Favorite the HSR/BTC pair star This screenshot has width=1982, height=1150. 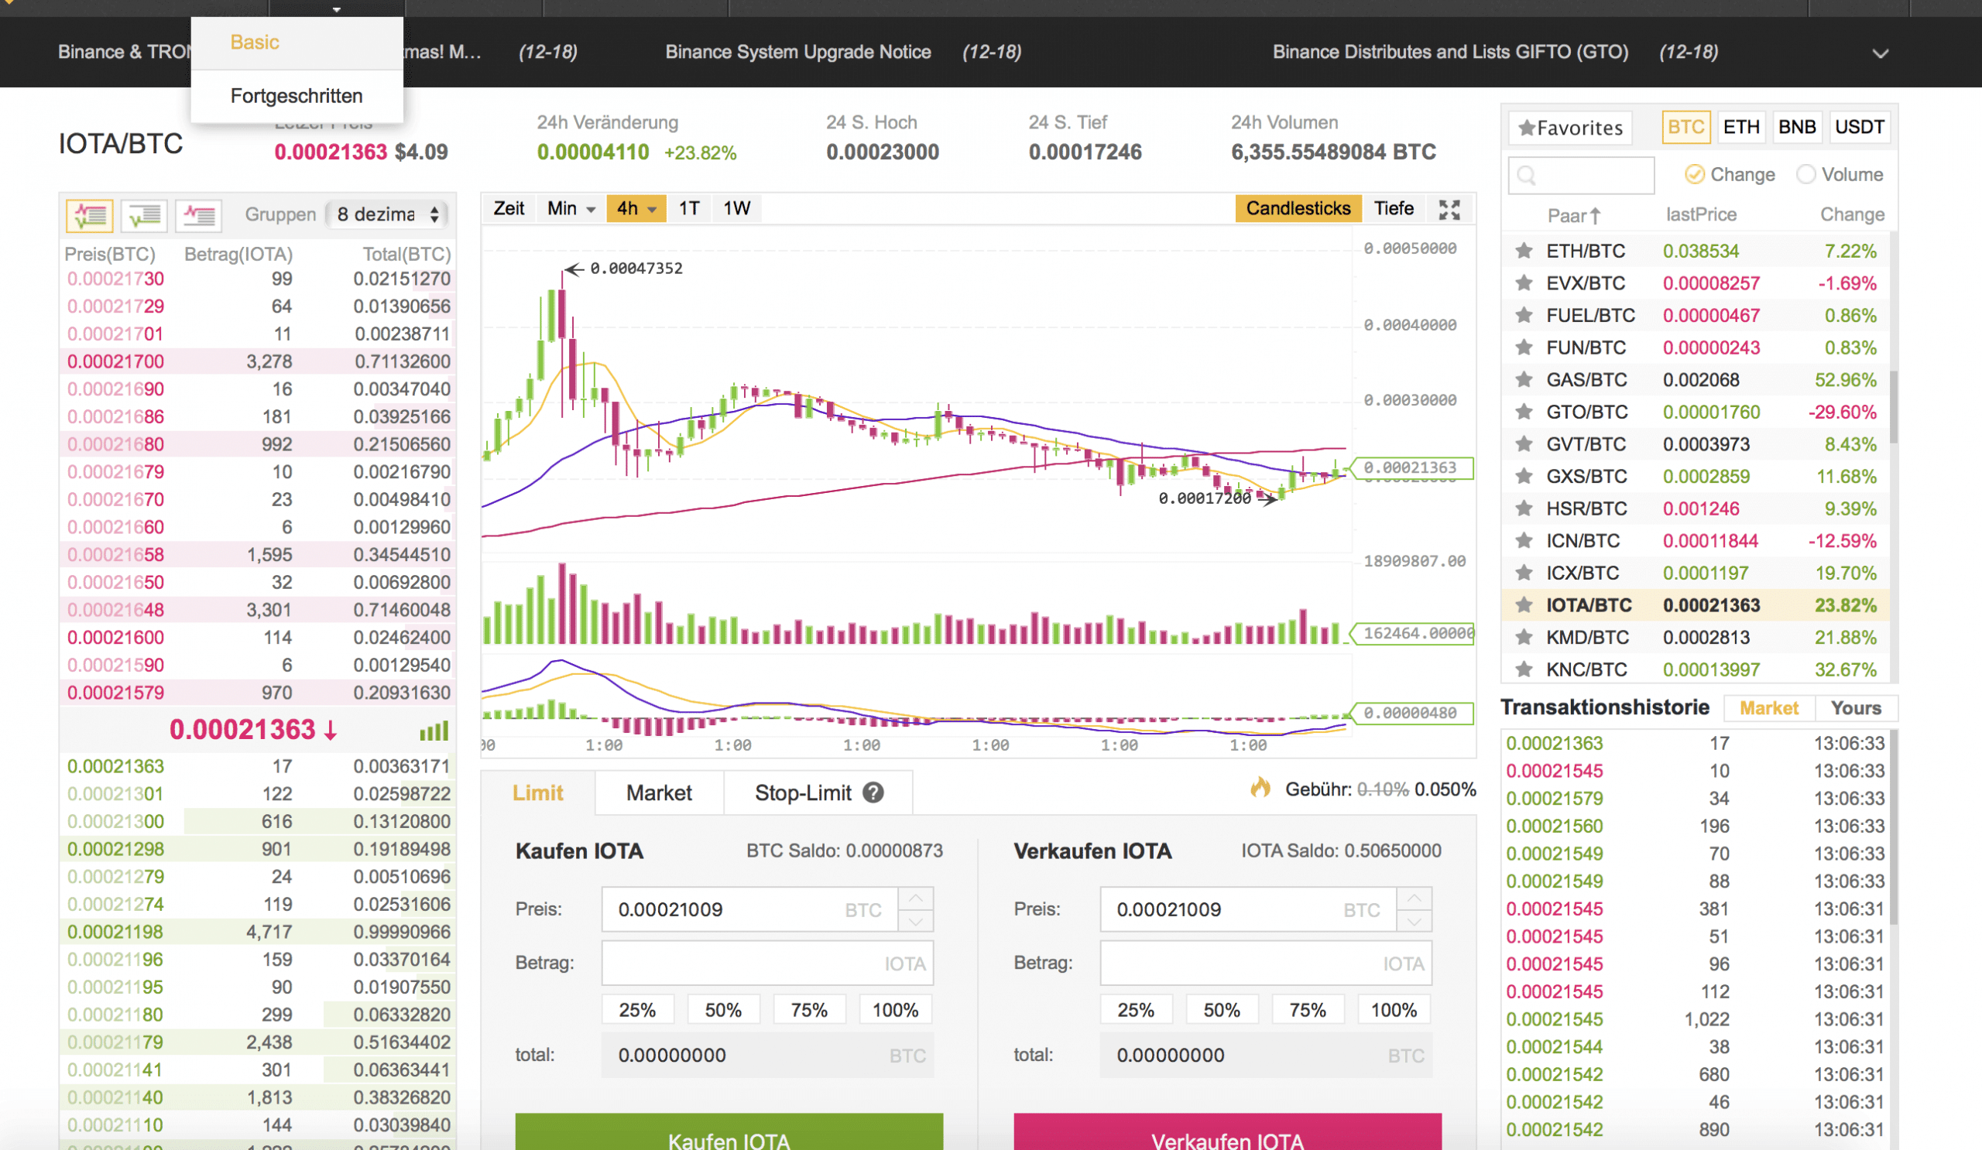tap(1524, 508)
